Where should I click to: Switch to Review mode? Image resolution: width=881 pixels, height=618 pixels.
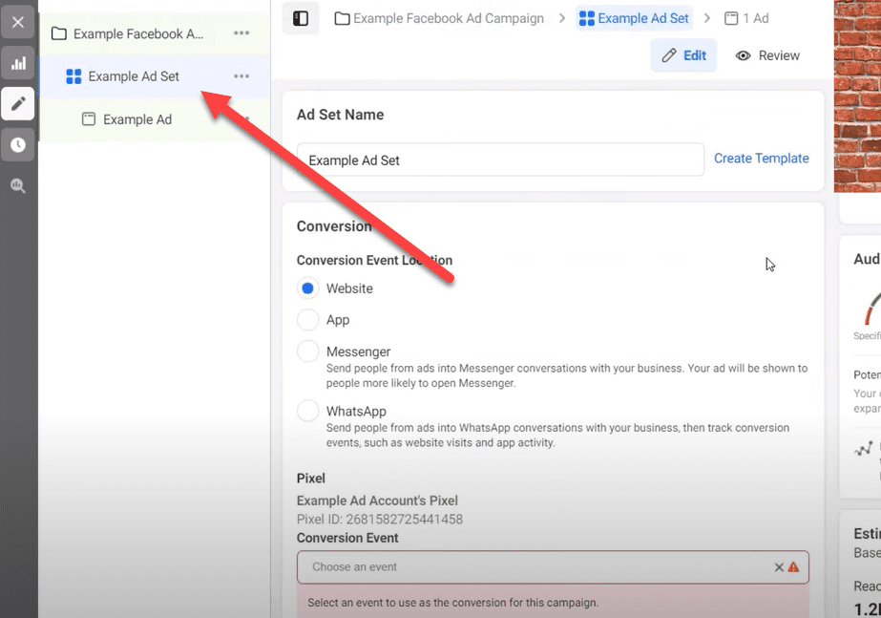click(x=767, y=55)
